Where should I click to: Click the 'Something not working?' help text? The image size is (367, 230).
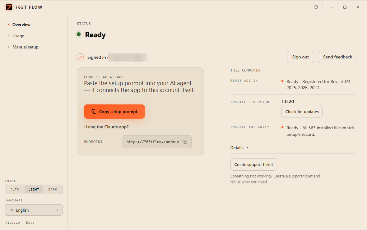pos(275,179)
